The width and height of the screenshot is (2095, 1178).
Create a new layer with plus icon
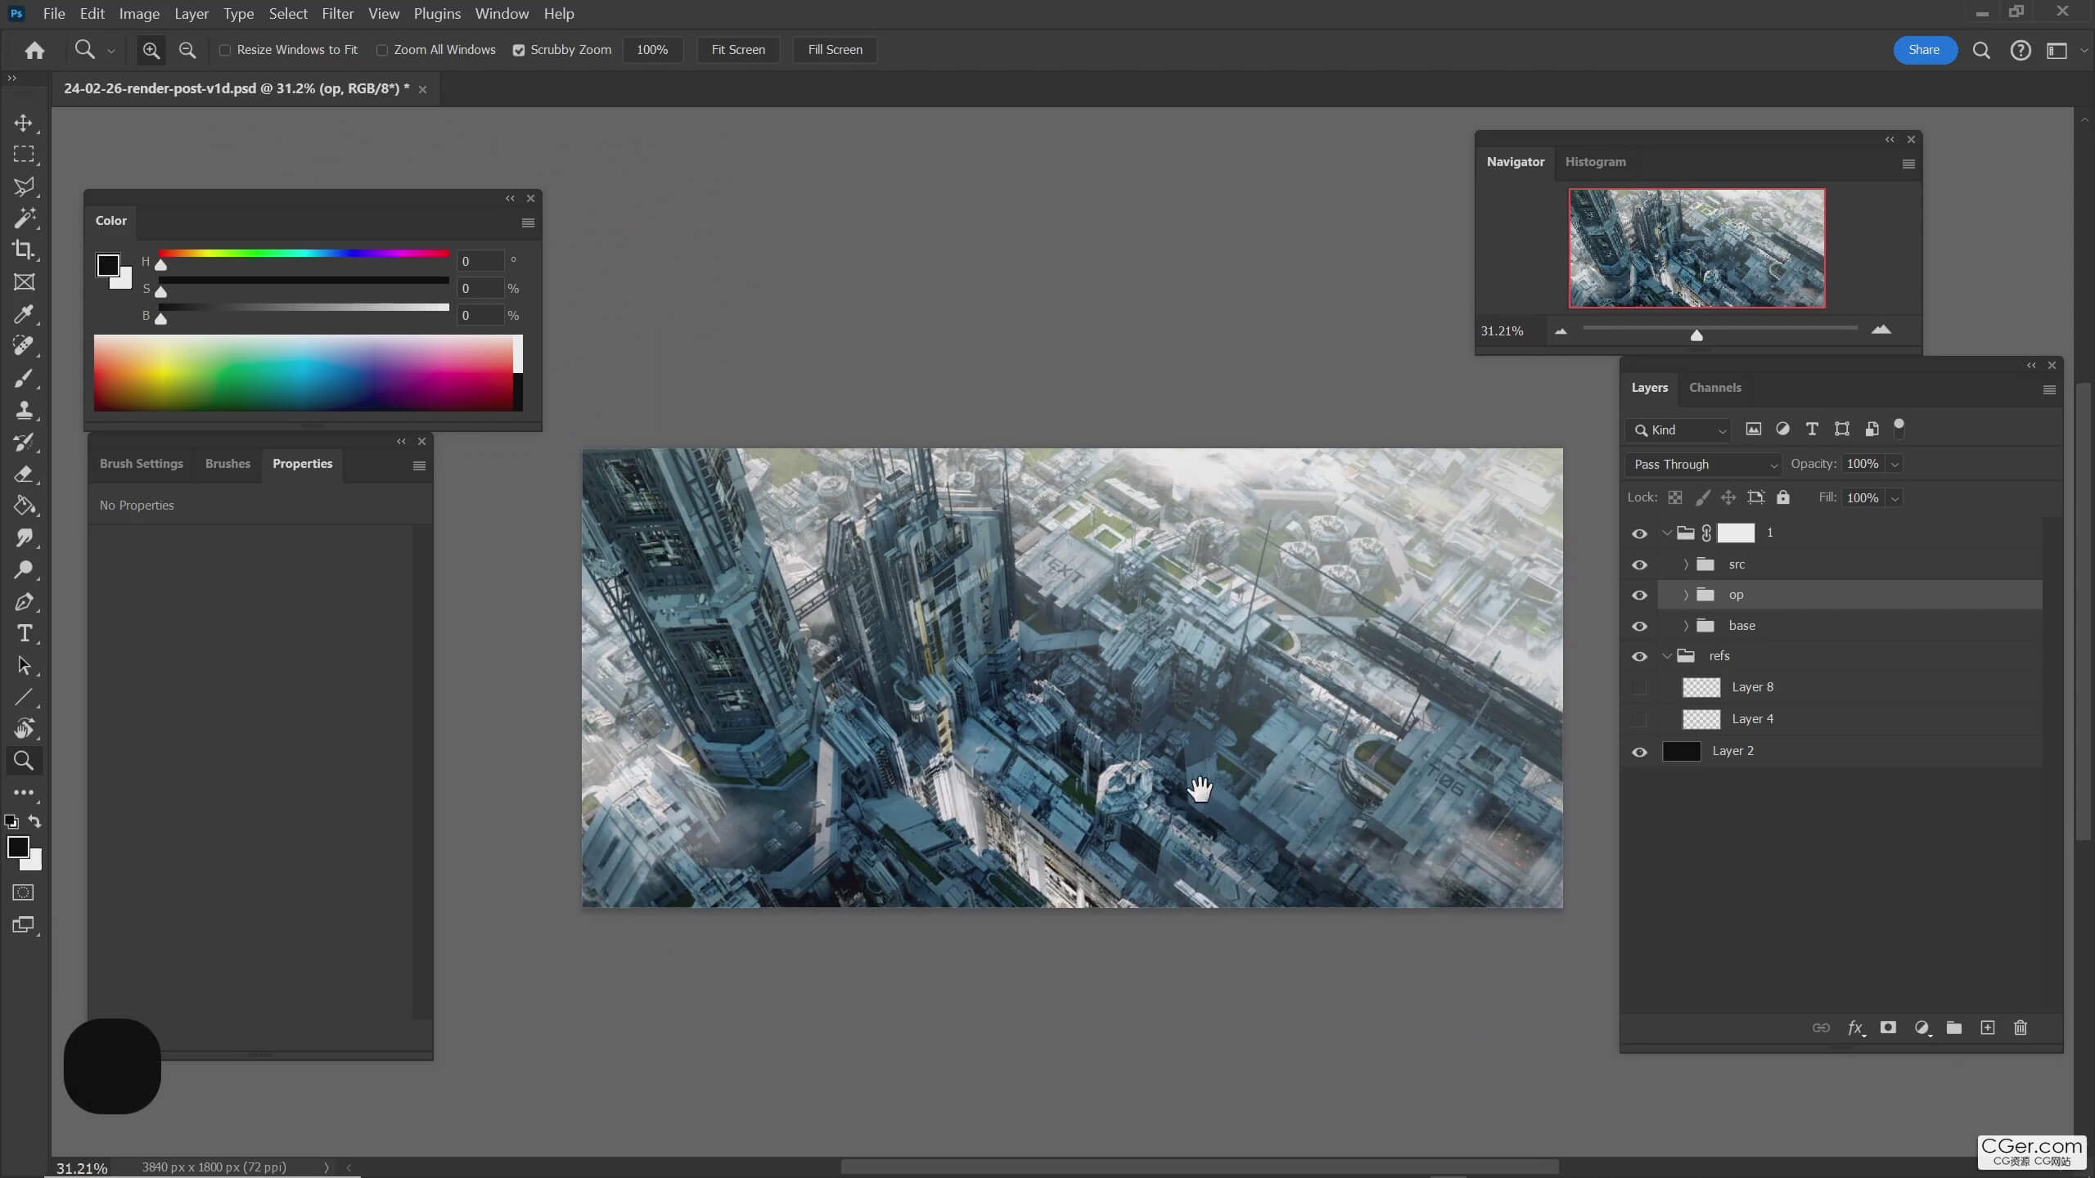[x=1988, y=1027]
